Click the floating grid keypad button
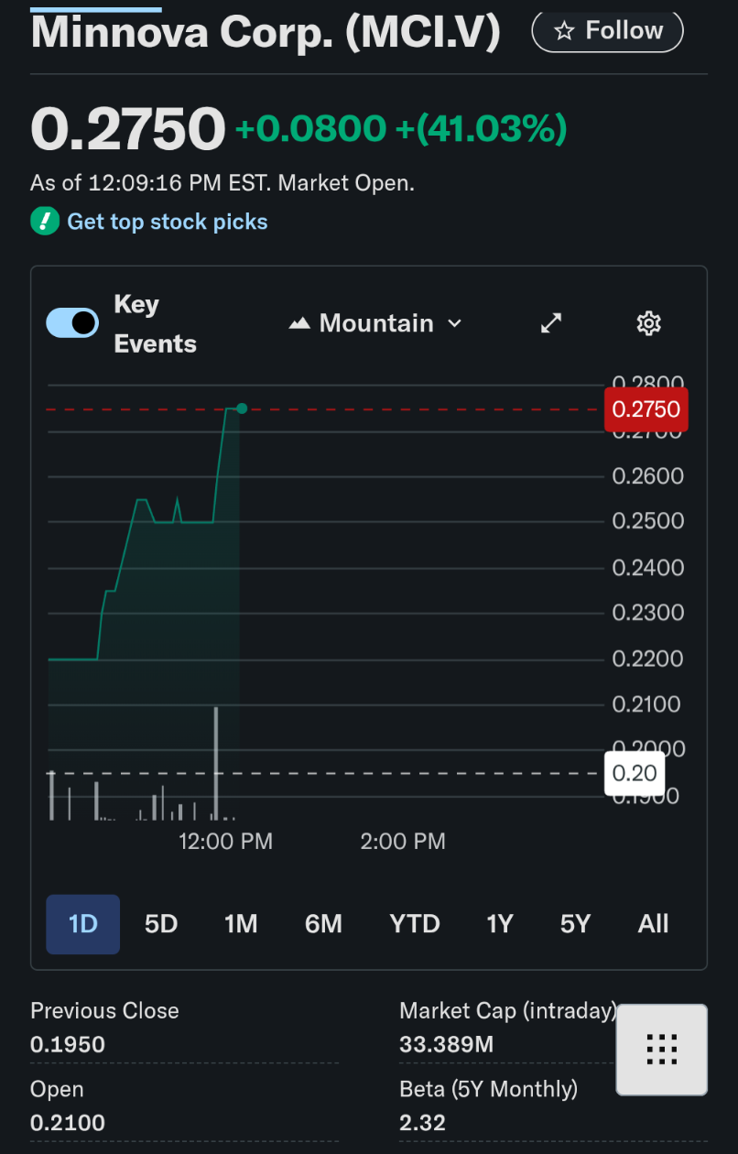Screen dimensions: 738x1154 coord(661,1050)
